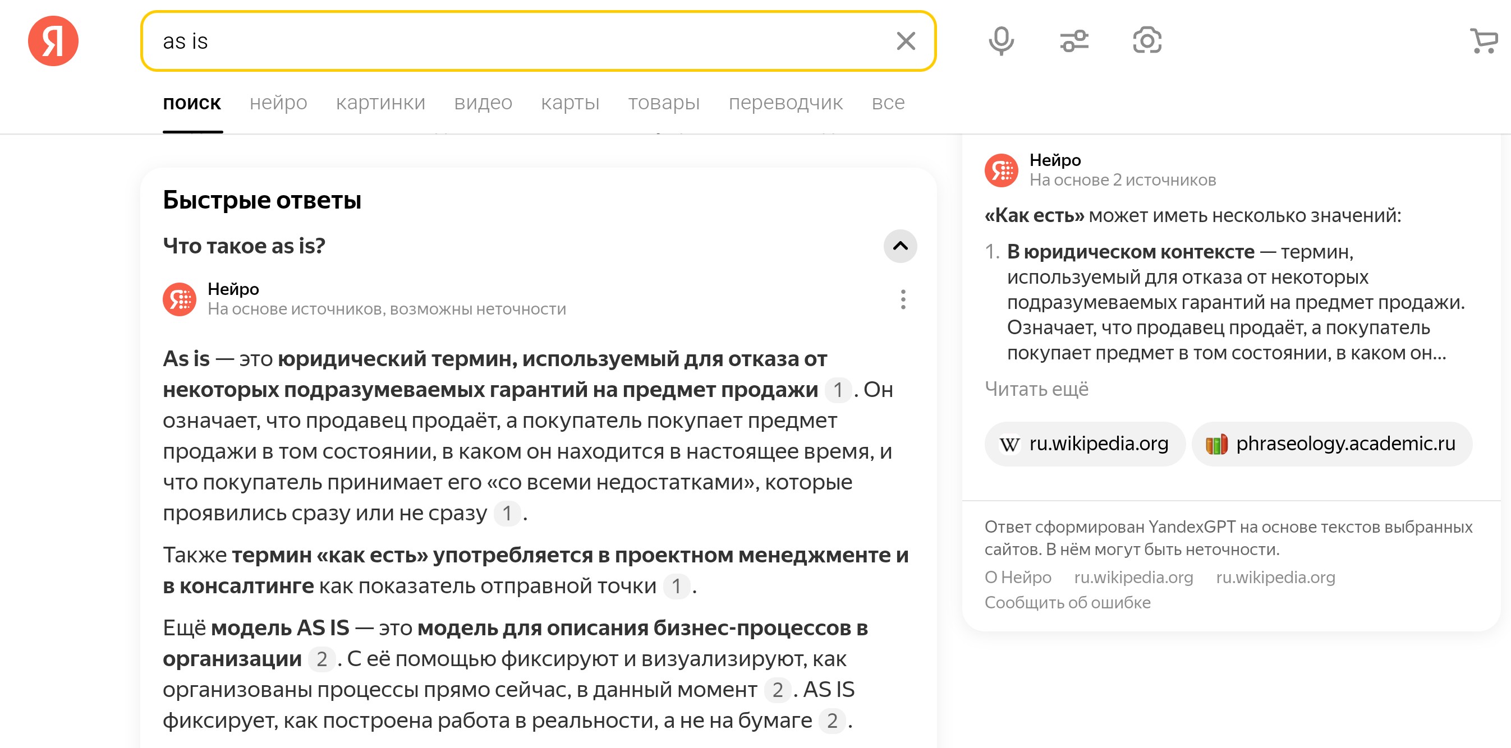
Task: Open source reference 1 after «предмет продажи»
Action: (x=838, y=390)
